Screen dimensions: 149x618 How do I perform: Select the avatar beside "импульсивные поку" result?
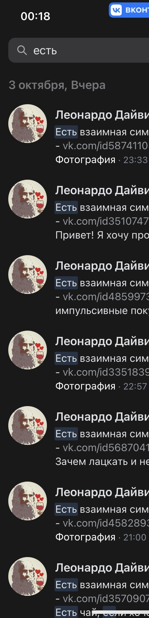pyautogui.click(x=28, y=274)
